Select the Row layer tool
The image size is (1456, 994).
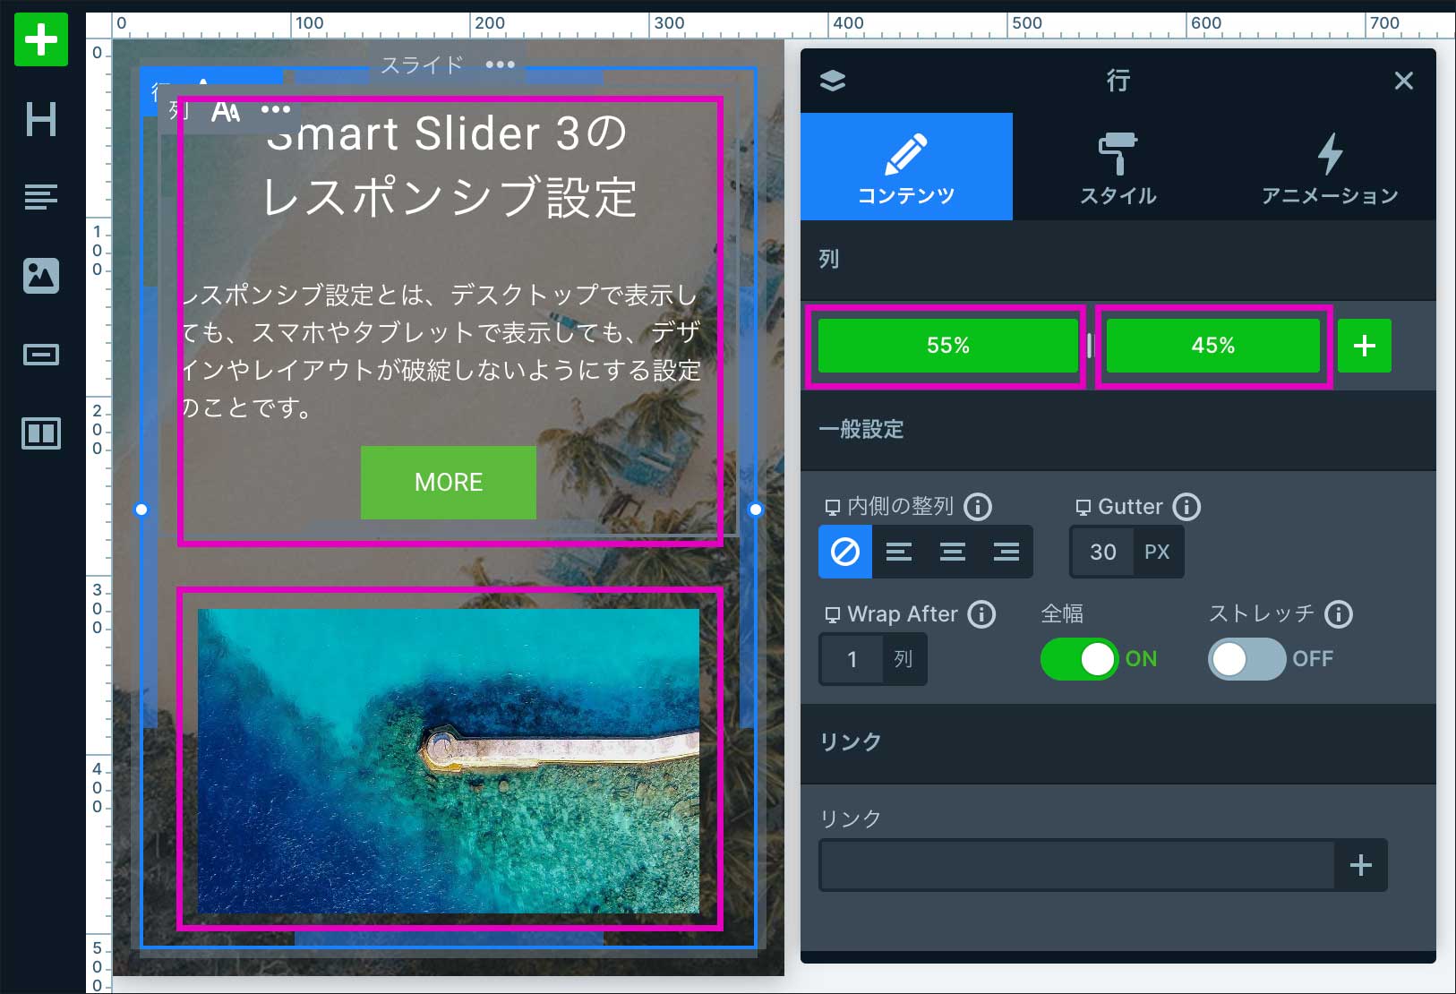coord(41,433)
